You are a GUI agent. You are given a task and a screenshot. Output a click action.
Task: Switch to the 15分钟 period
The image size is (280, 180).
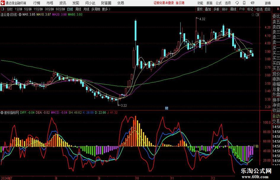(38, 9)
